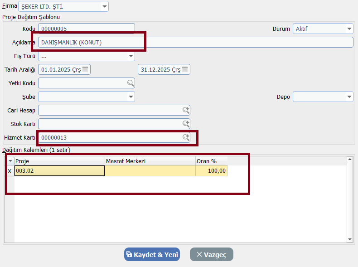Open the end date calendar picker icon
The image size is (358, 267).
pos(185,69)
